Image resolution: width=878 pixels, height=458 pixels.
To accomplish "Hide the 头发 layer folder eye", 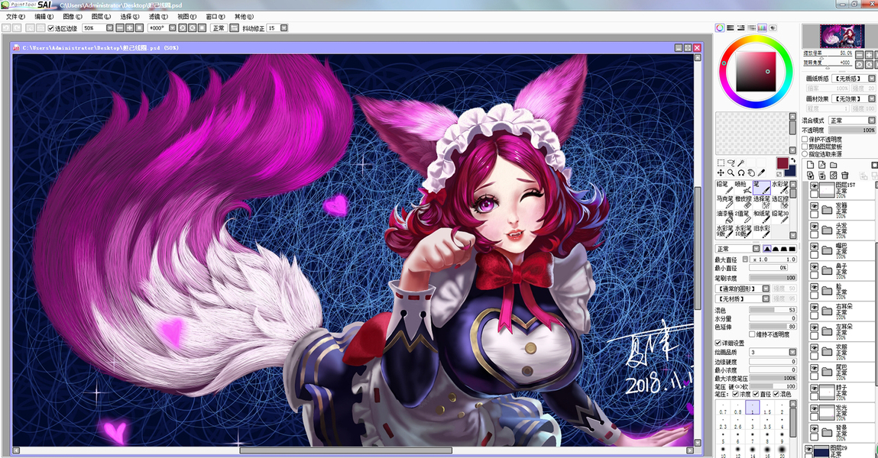I will tap(814, 227).
